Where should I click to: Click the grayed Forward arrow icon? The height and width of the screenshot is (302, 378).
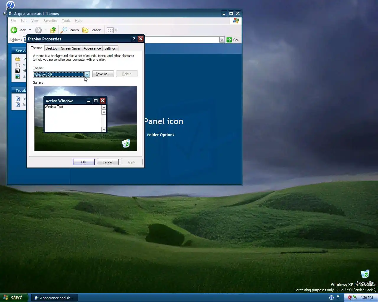point(38,30)
